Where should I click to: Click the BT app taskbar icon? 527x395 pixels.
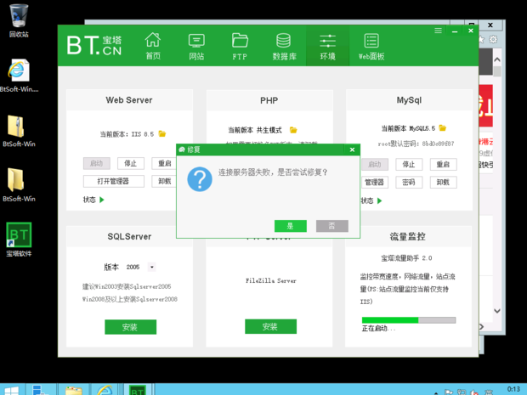137,390
